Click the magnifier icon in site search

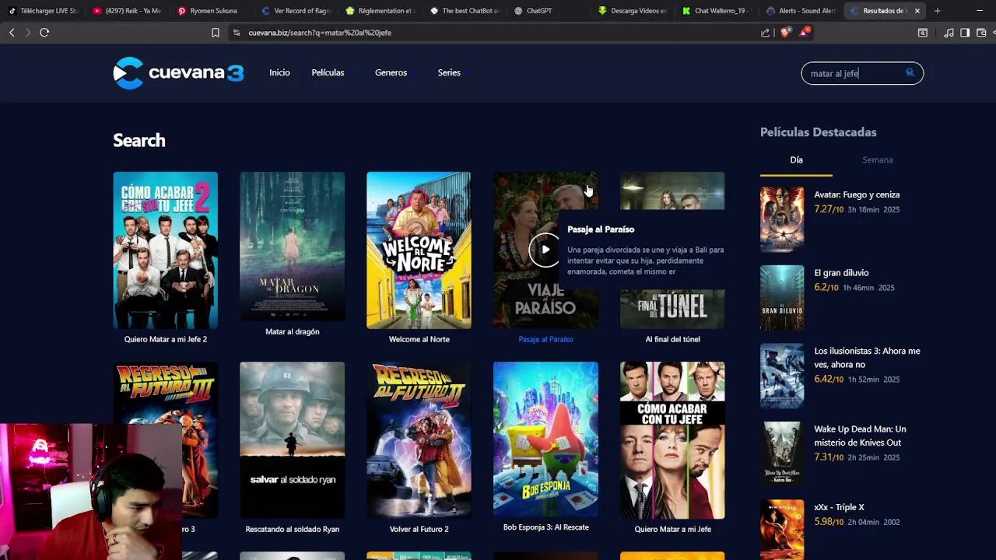910,72
